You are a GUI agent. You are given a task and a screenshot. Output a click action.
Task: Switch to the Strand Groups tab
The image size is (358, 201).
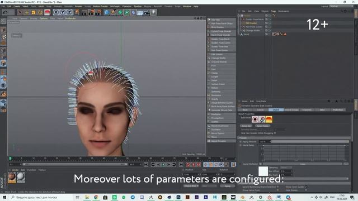click(291, 110)
